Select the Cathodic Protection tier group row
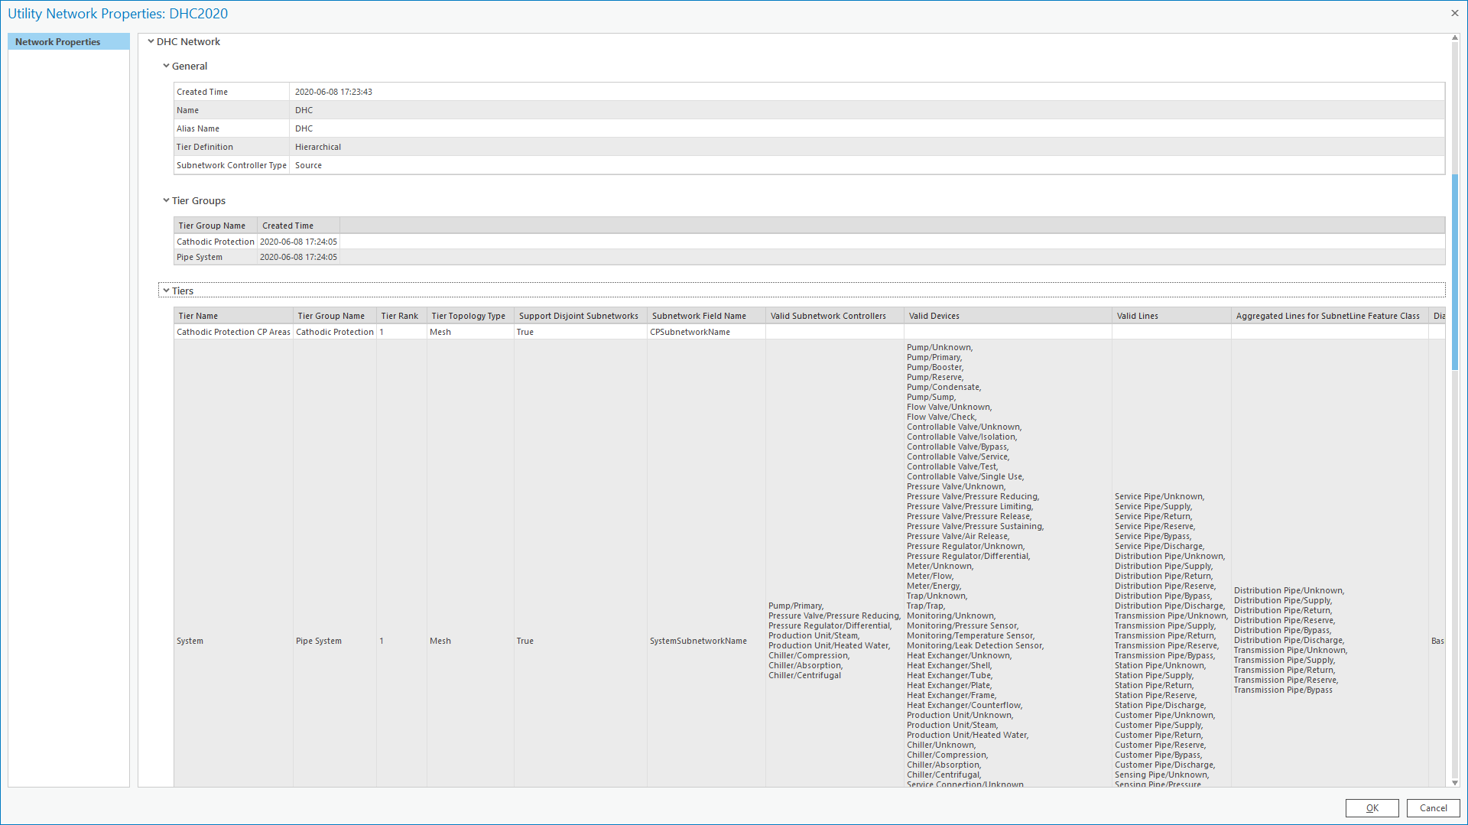The width and height of the screenshot is (1468, 825). point(809,242)
